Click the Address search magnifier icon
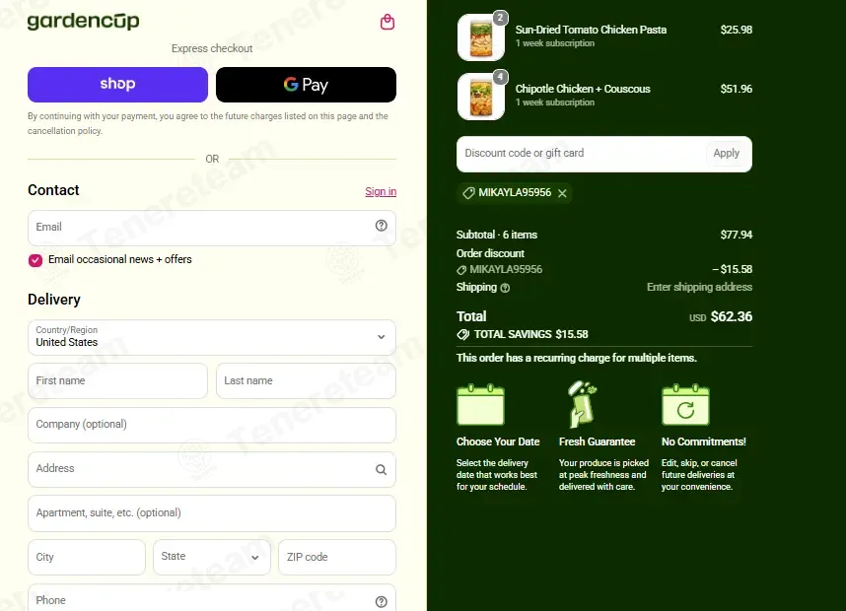Viewport: 846px width, 611px height. coord(381,470)
